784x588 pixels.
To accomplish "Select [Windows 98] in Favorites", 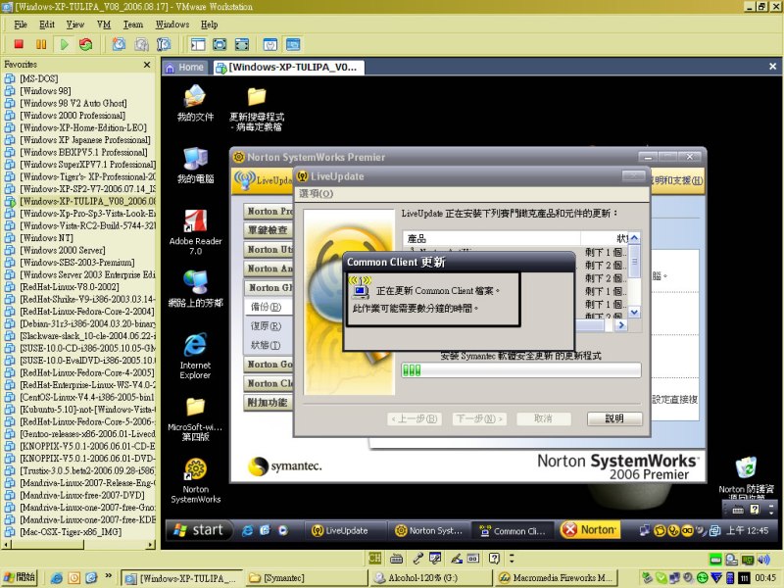I will (x=45, y=90).
